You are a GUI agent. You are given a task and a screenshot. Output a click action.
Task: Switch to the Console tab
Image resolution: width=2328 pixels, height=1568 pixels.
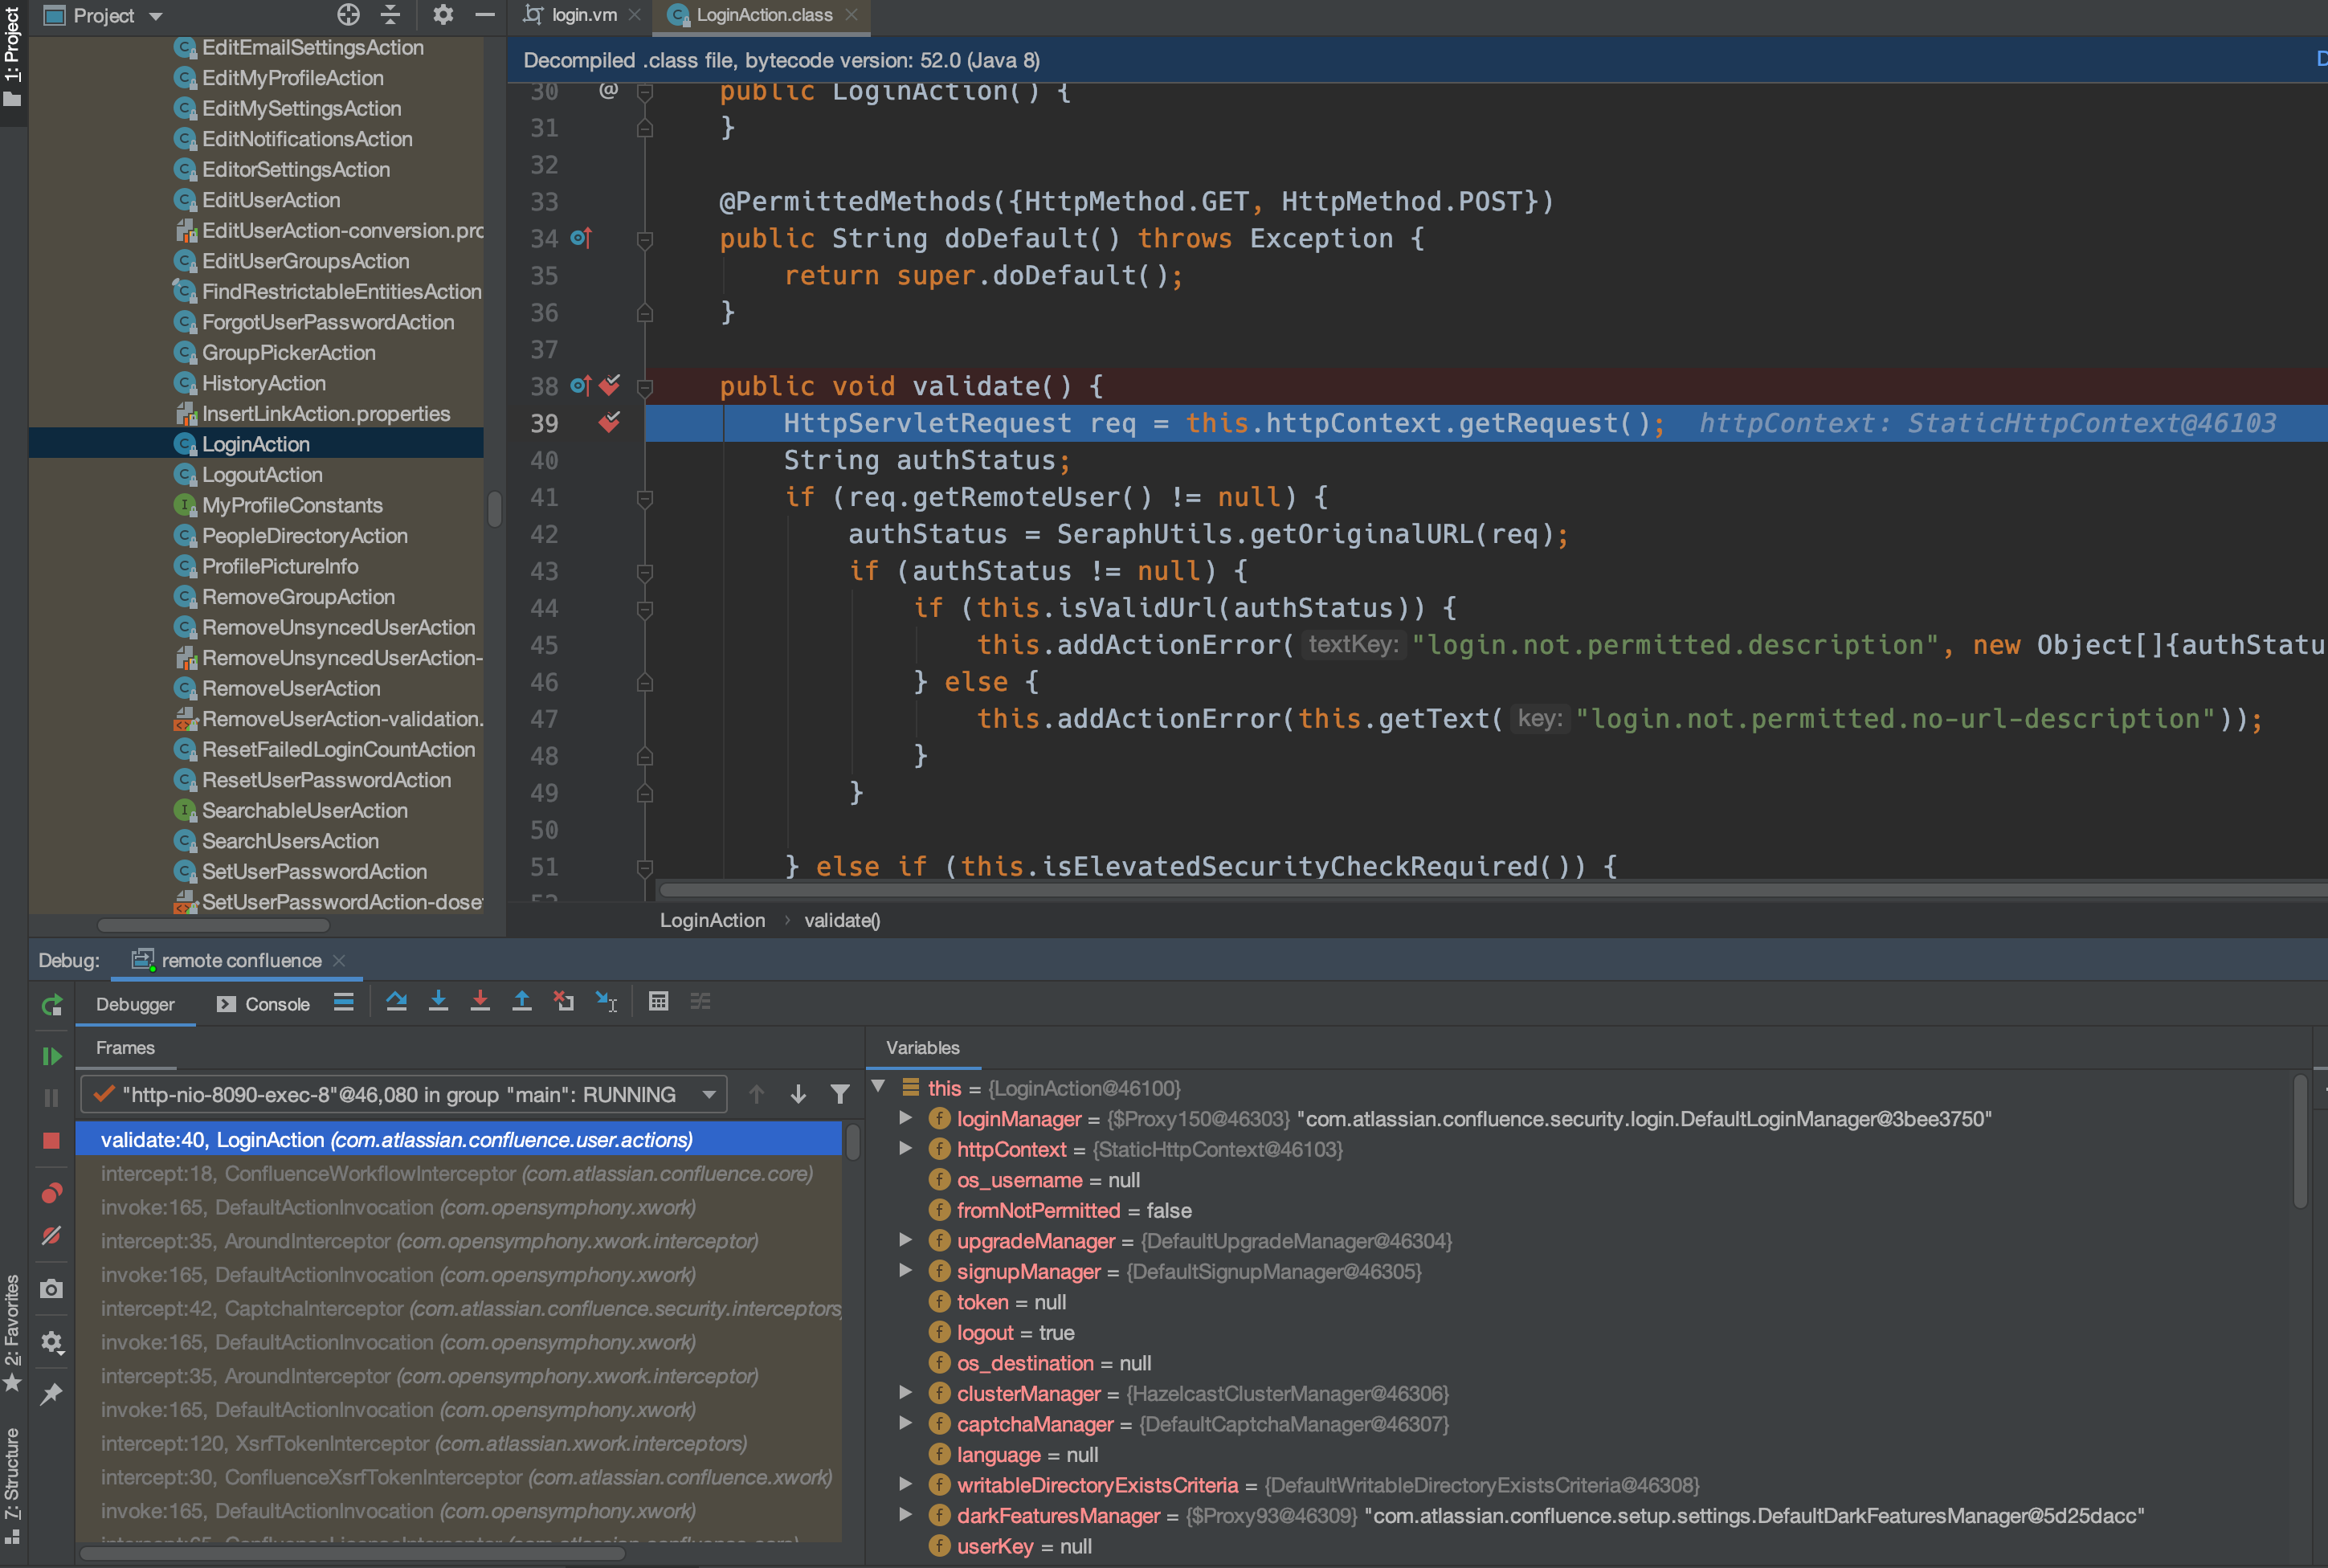(264, 1004)
